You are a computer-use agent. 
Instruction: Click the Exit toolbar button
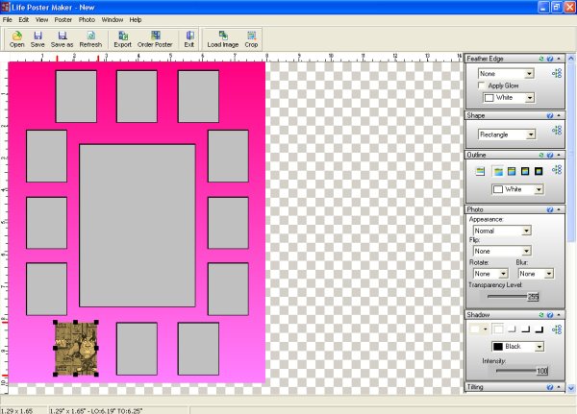point(188,38)
